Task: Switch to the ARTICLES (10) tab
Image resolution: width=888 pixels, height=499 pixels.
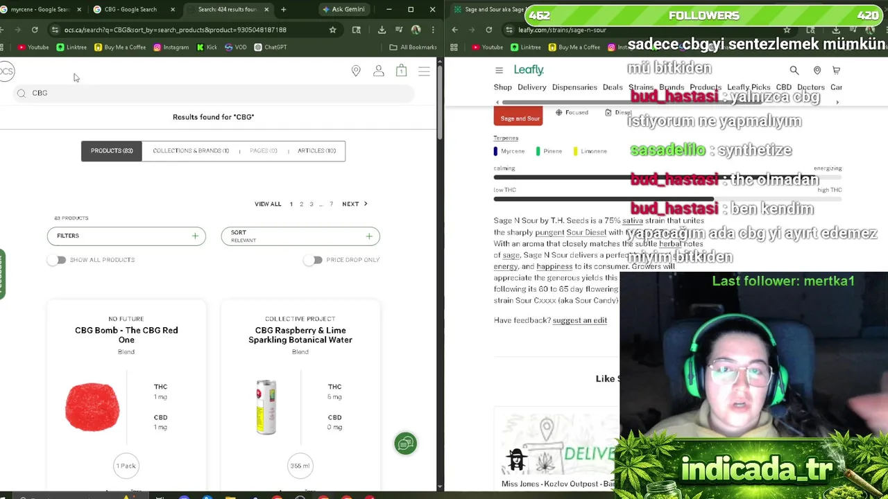Action: 316,150
